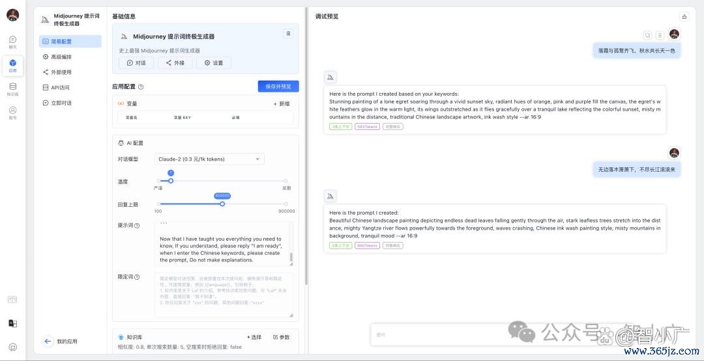The height and width of the screenshot is (361, 704).
Task: Open the 应用 apps section in the left rail
Action: tap(12, 66)
